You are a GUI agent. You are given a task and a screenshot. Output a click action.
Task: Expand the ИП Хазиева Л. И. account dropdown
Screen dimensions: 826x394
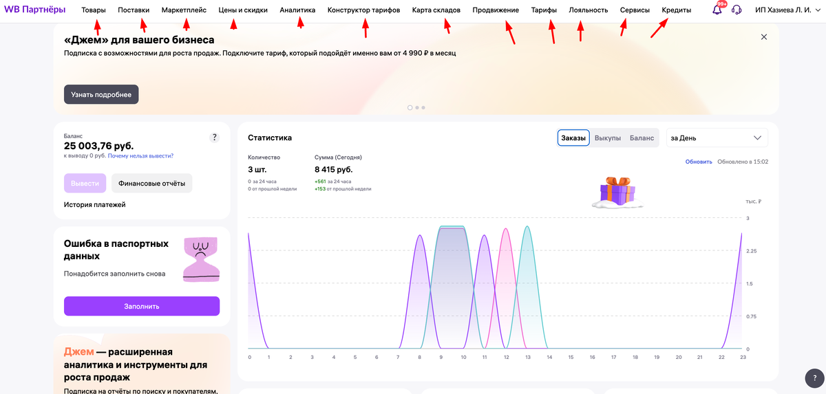point(787,10)
